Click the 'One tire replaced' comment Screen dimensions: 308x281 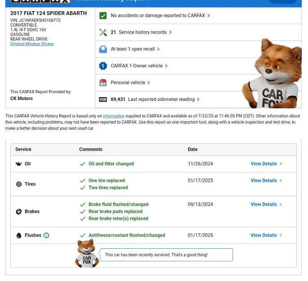coord(107,181)
